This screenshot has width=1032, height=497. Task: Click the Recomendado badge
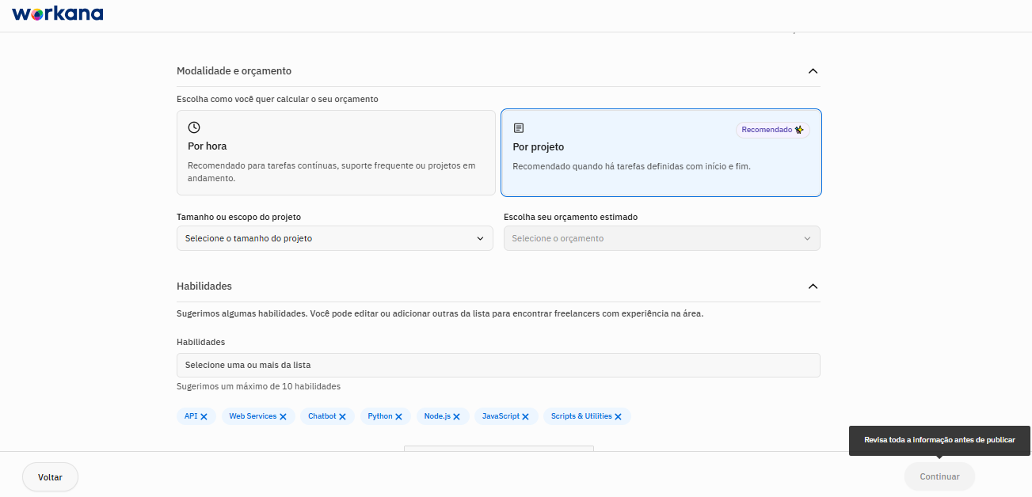(x=773, y=130)
